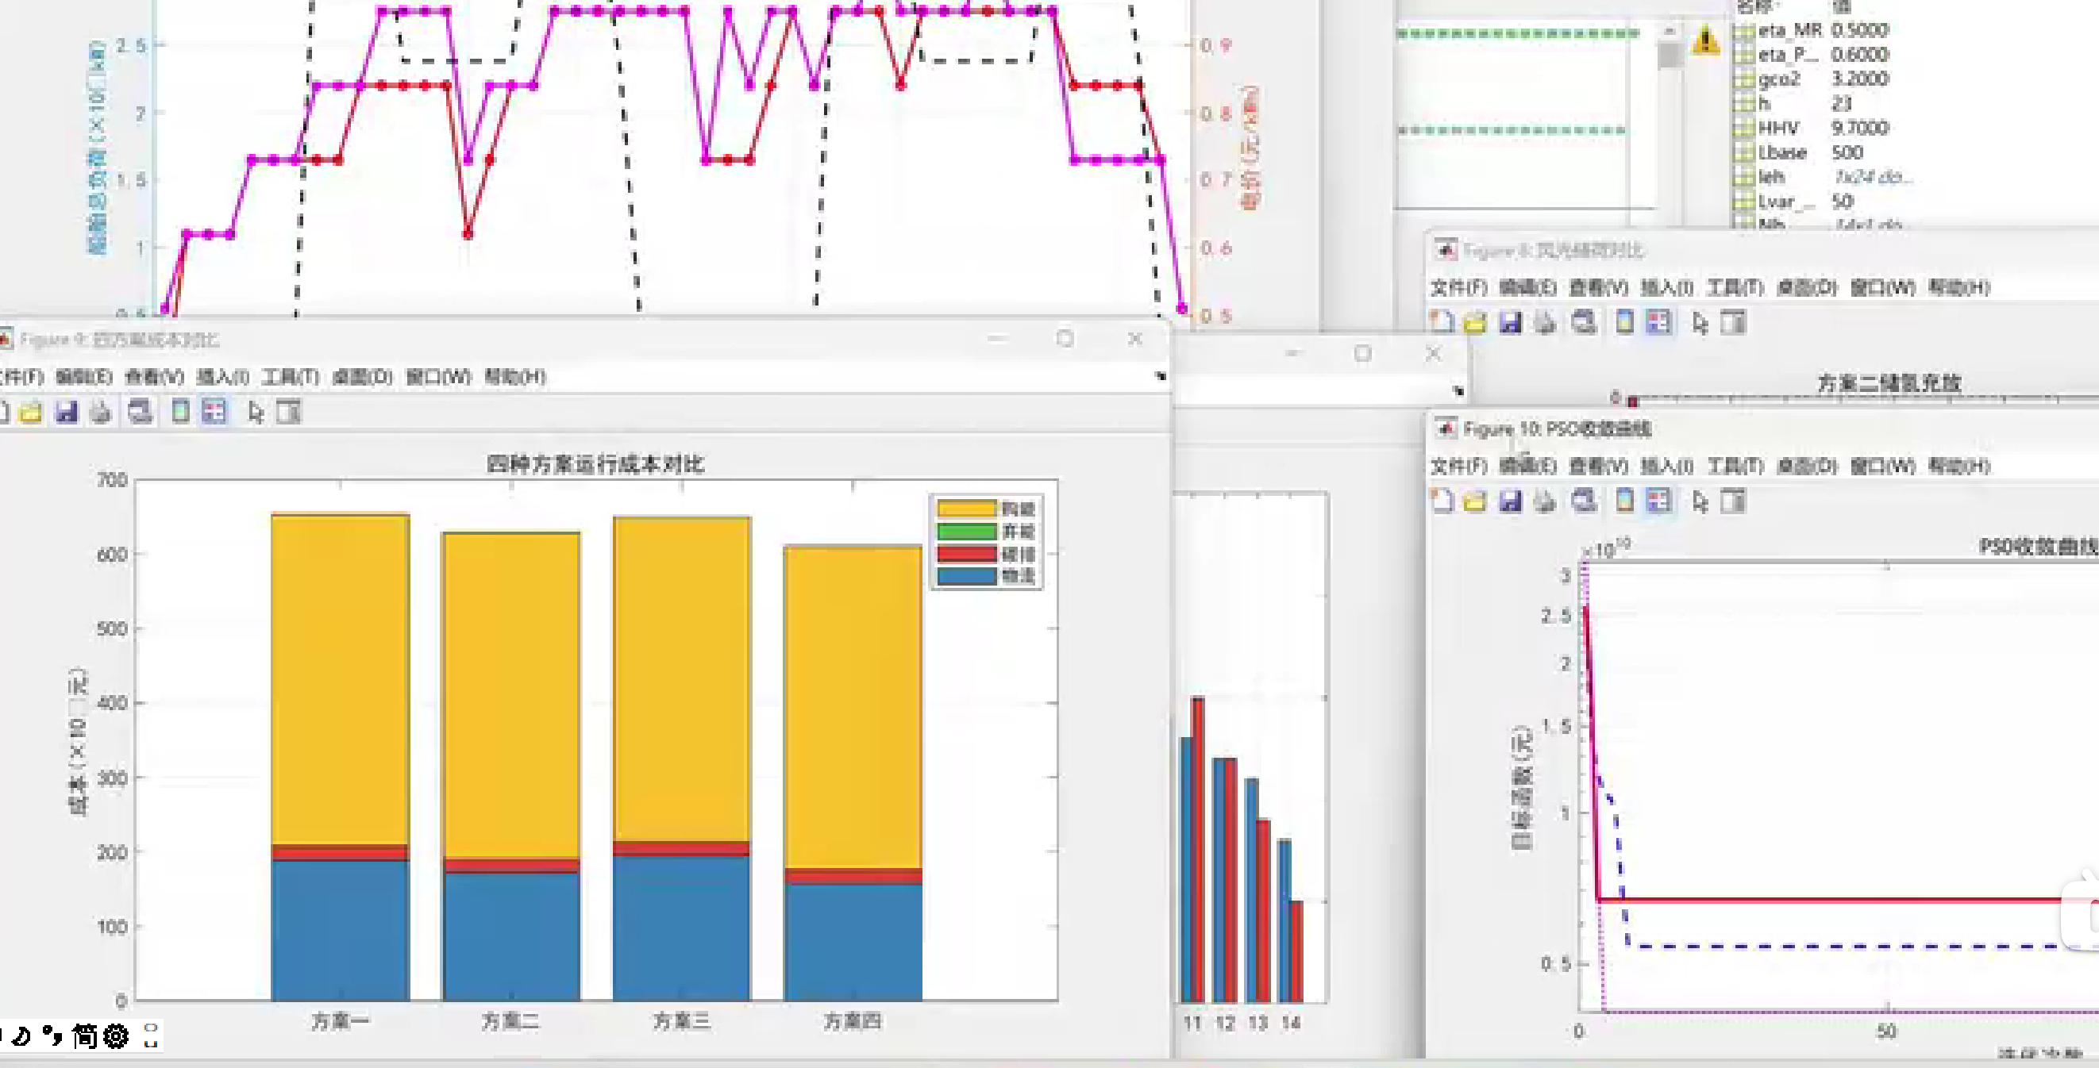Toggle Insert Colorbar button in Figure 9 toolbar

pyautogui.click(x=180, y=413)
